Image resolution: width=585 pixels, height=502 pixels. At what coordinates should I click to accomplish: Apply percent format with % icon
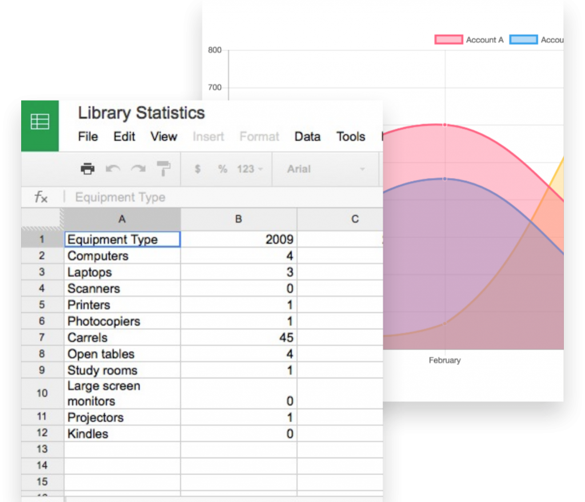click(223, 169)
